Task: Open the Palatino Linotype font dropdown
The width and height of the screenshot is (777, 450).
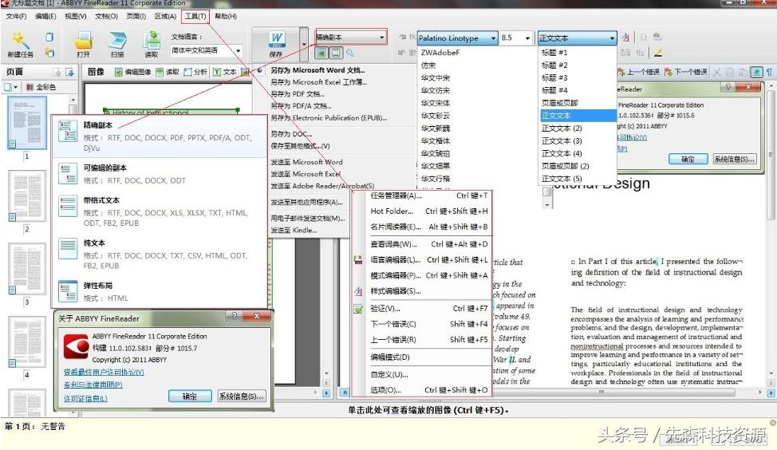Action: pos(457,37)
